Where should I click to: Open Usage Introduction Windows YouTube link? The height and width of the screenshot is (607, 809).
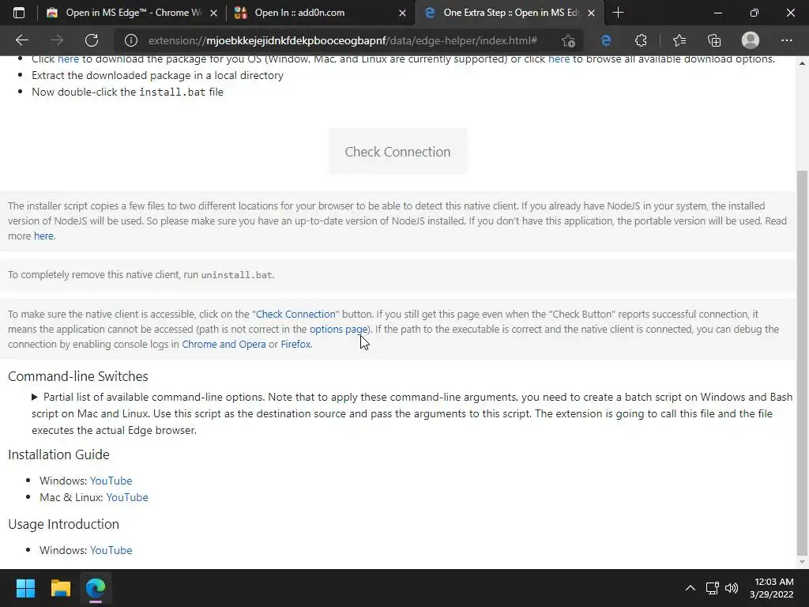point(111,550)
